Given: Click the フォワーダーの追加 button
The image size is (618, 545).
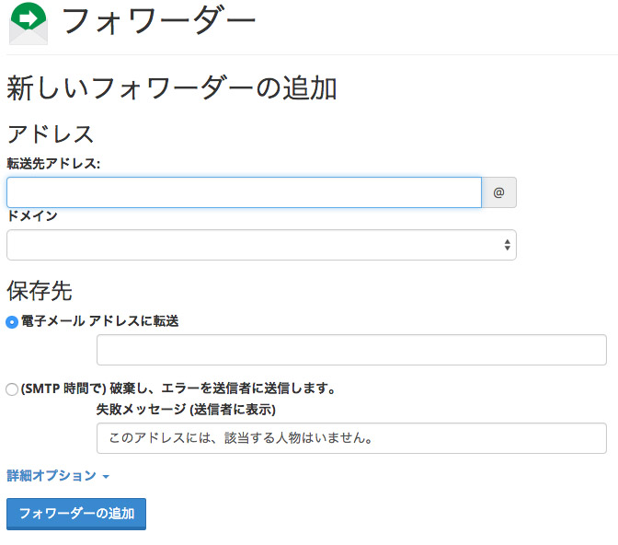Looking at the screenshot, I should click(76, 514).
